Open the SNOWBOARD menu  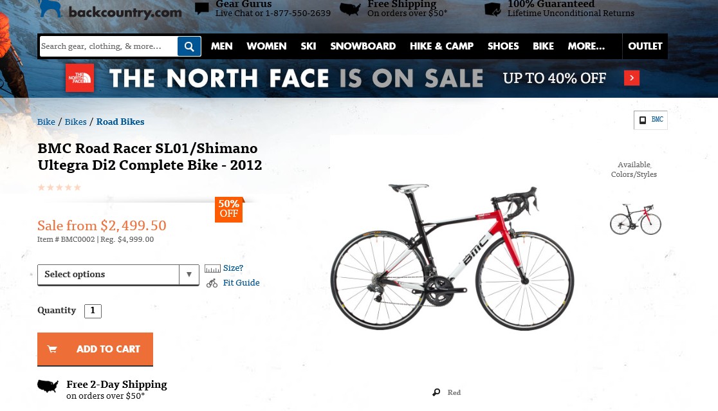click(363, 46)
